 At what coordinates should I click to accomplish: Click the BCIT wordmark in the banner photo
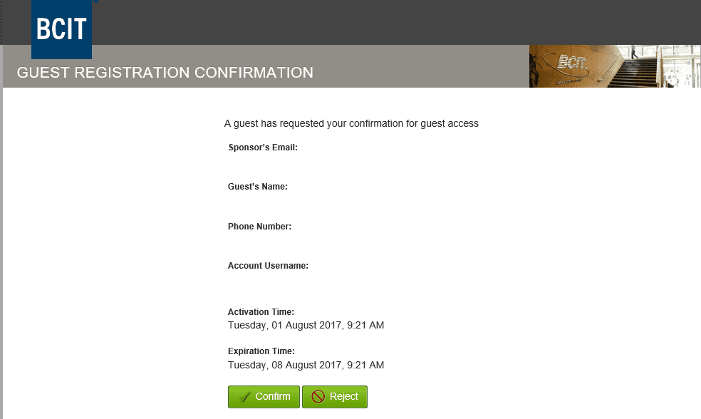573,62
